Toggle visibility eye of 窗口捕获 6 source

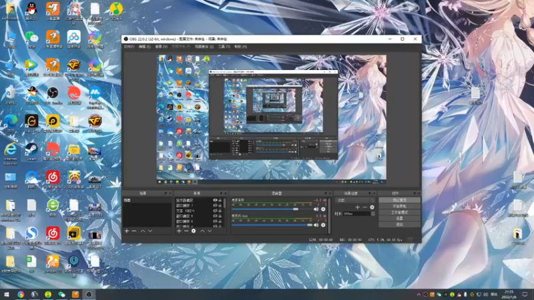215,221
